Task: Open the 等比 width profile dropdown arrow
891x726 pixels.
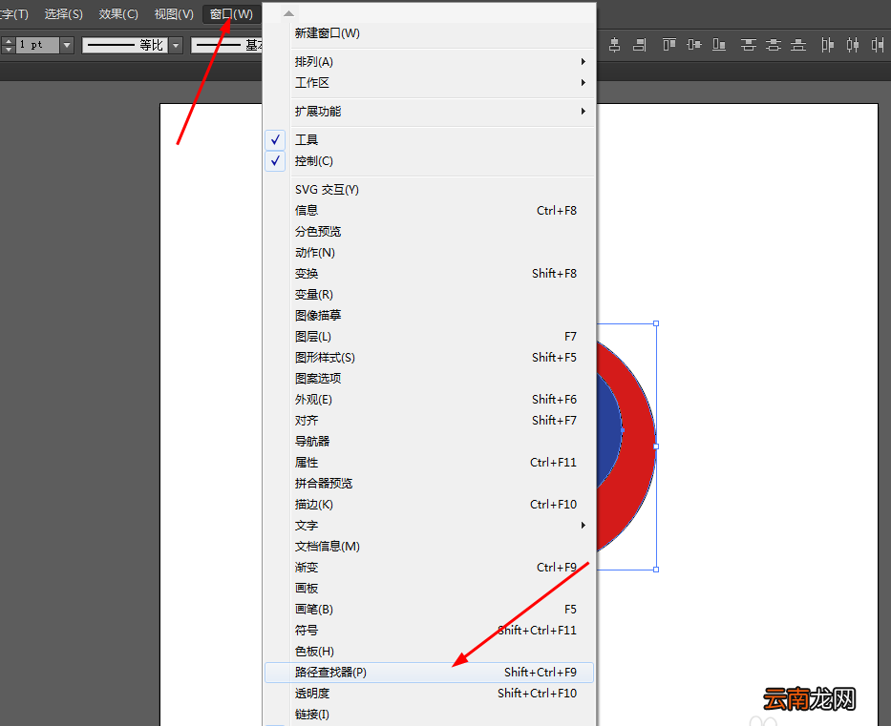Action: click(176, 45)
